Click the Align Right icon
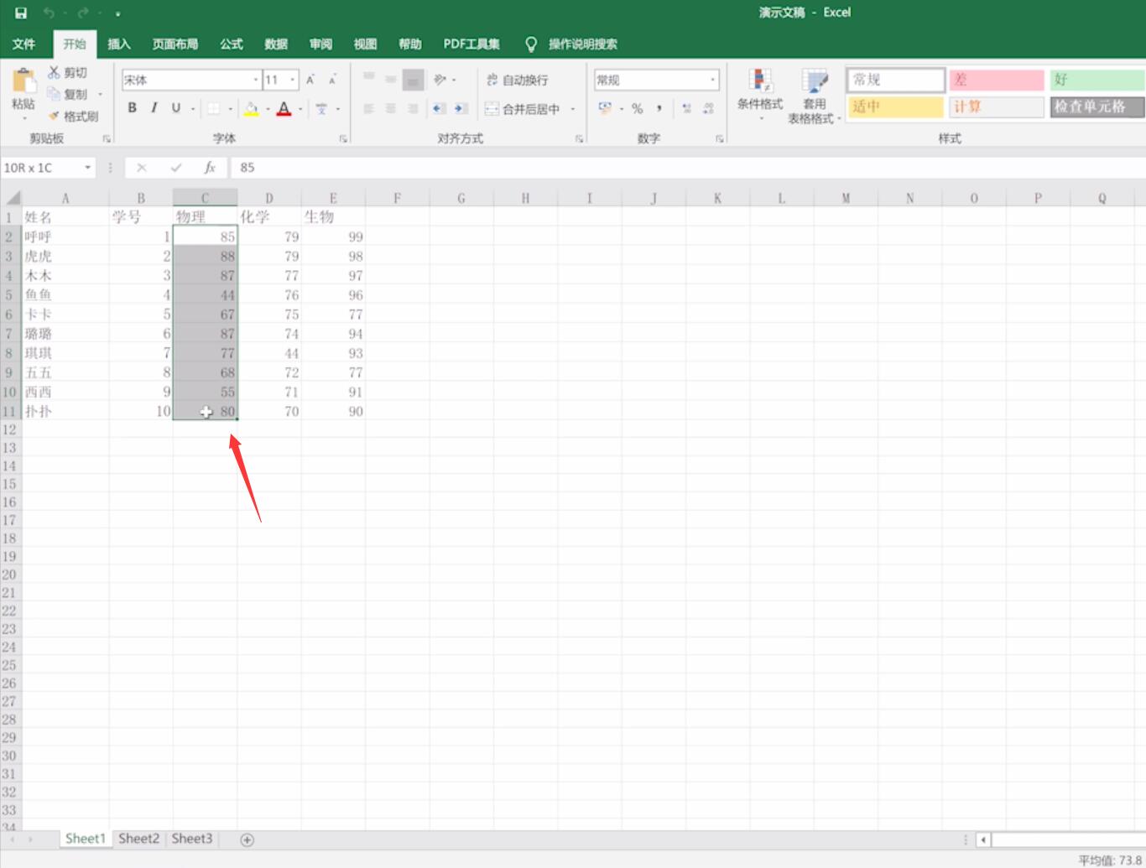The width and height of the screenshot is (1146, 868). click(413, 108)
